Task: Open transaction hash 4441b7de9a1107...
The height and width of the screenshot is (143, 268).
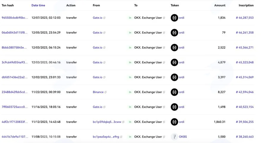Action: [15, 137]
